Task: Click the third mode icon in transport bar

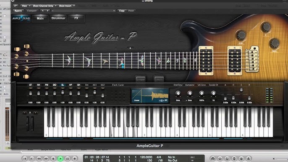Action: (x=227, y=159)
